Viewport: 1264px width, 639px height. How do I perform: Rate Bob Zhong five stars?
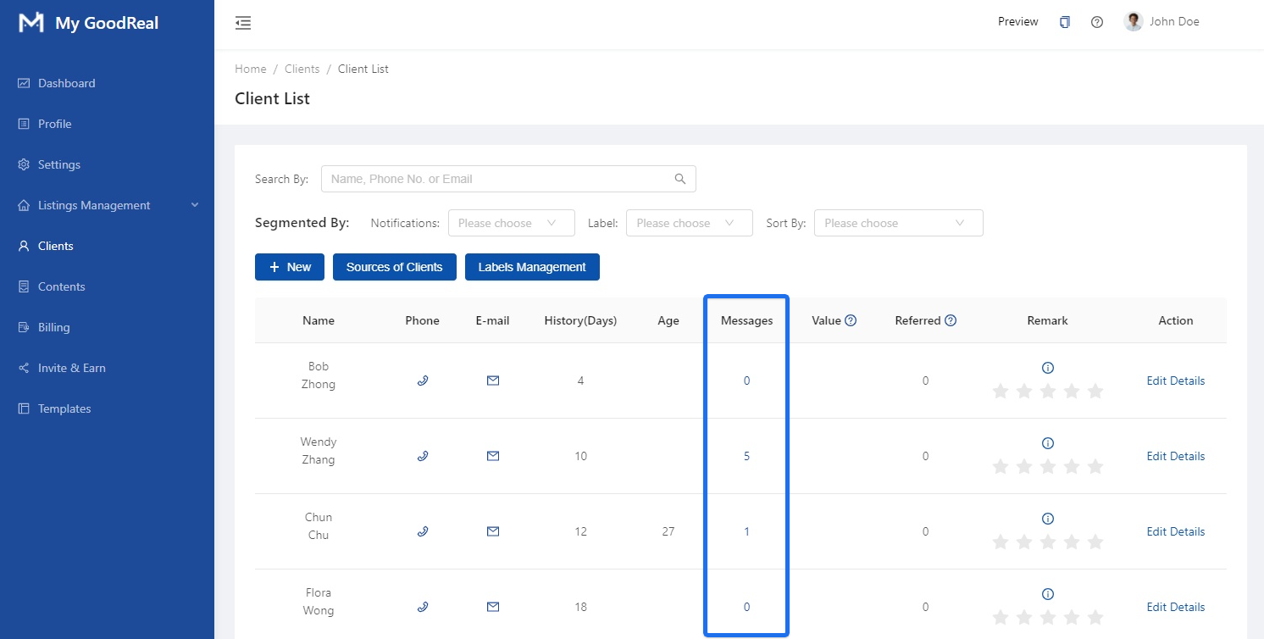pos(1095,391)
